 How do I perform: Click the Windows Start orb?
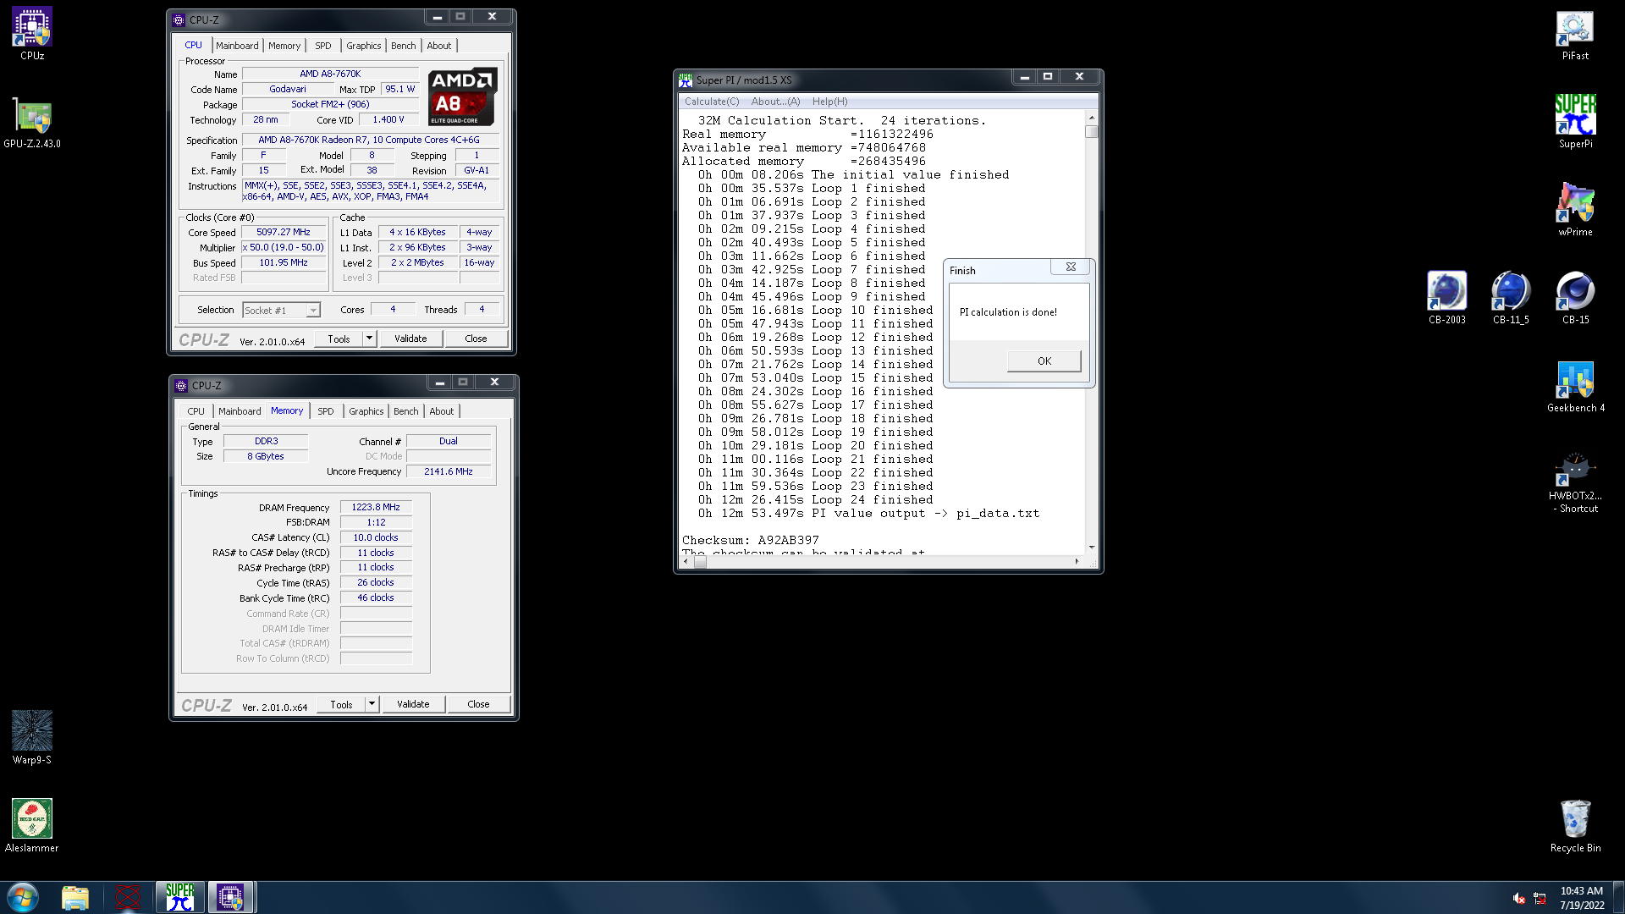click(23, 897)
